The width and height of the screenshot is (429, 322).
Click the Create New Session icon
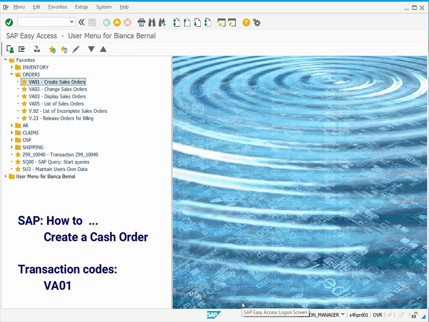click(221, 22)
